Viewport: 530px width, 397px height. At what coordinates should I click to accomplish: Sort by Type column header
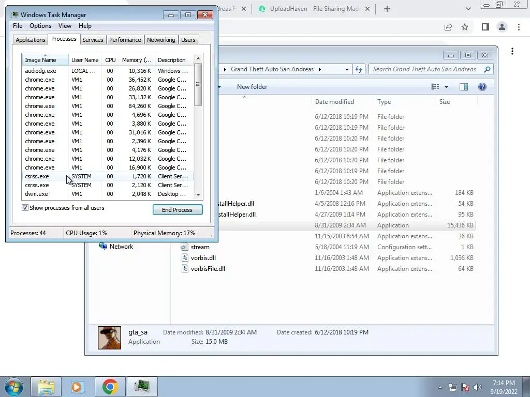[x=404, y=102]
